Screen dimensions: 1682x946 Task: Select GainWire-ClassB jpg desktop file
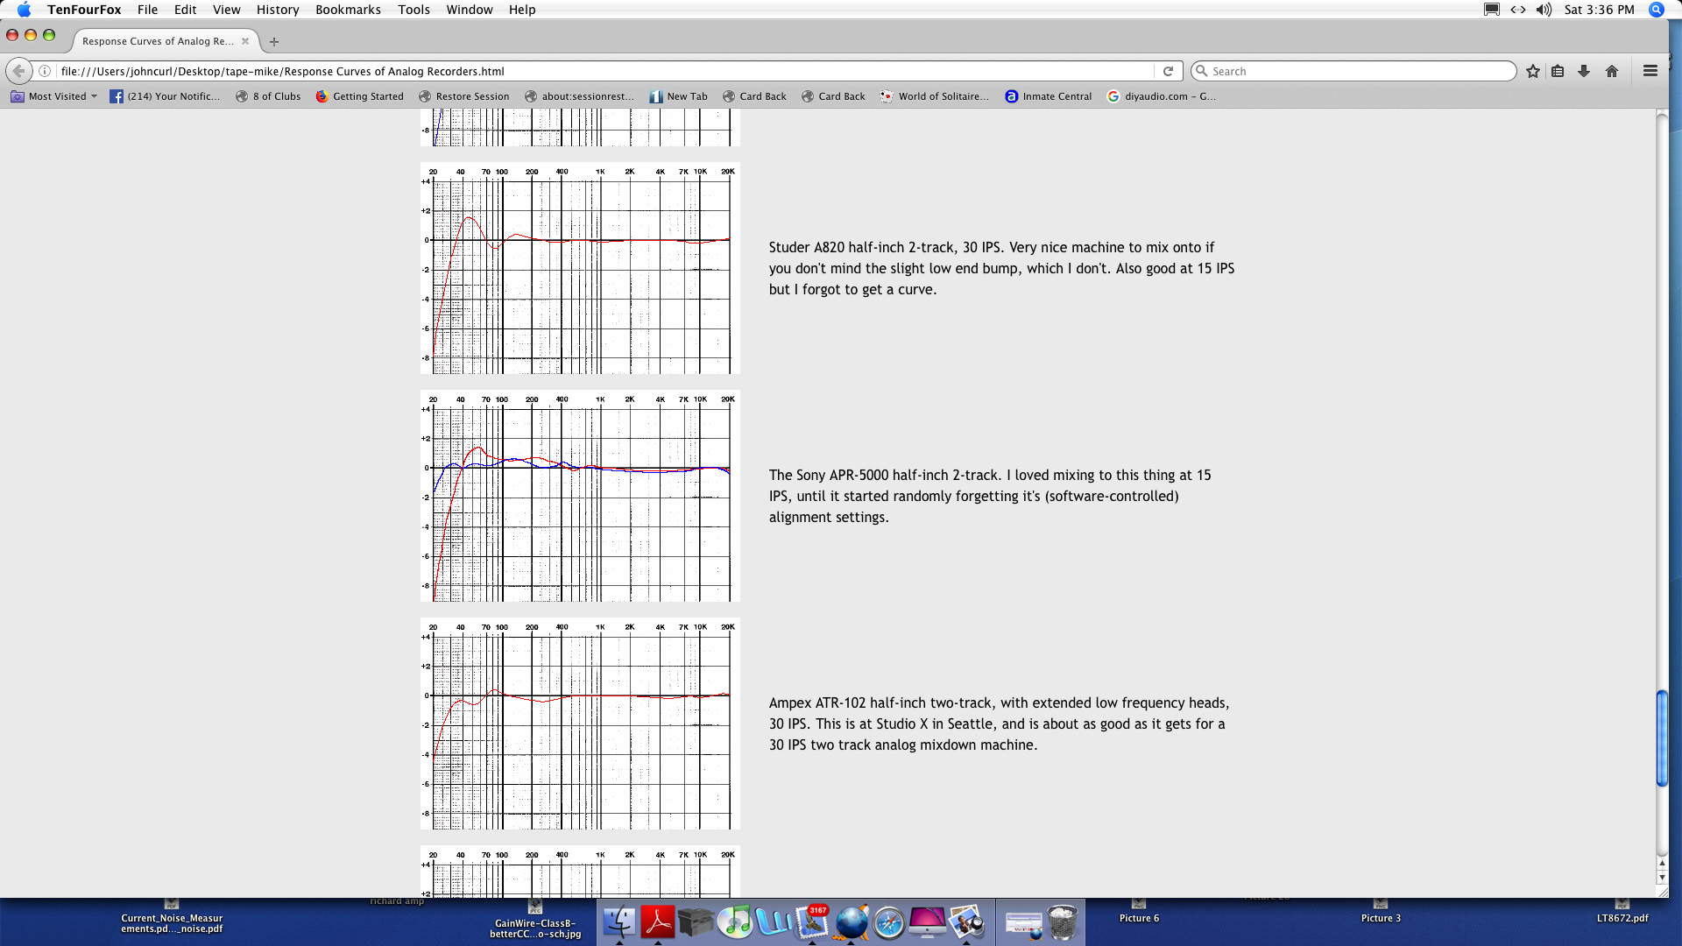(535, 921)
